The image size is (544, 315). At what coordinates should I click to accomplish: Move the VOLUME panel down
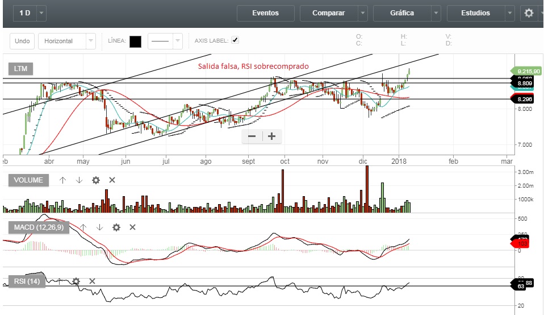pyautogui.click(x=79, y=180)
